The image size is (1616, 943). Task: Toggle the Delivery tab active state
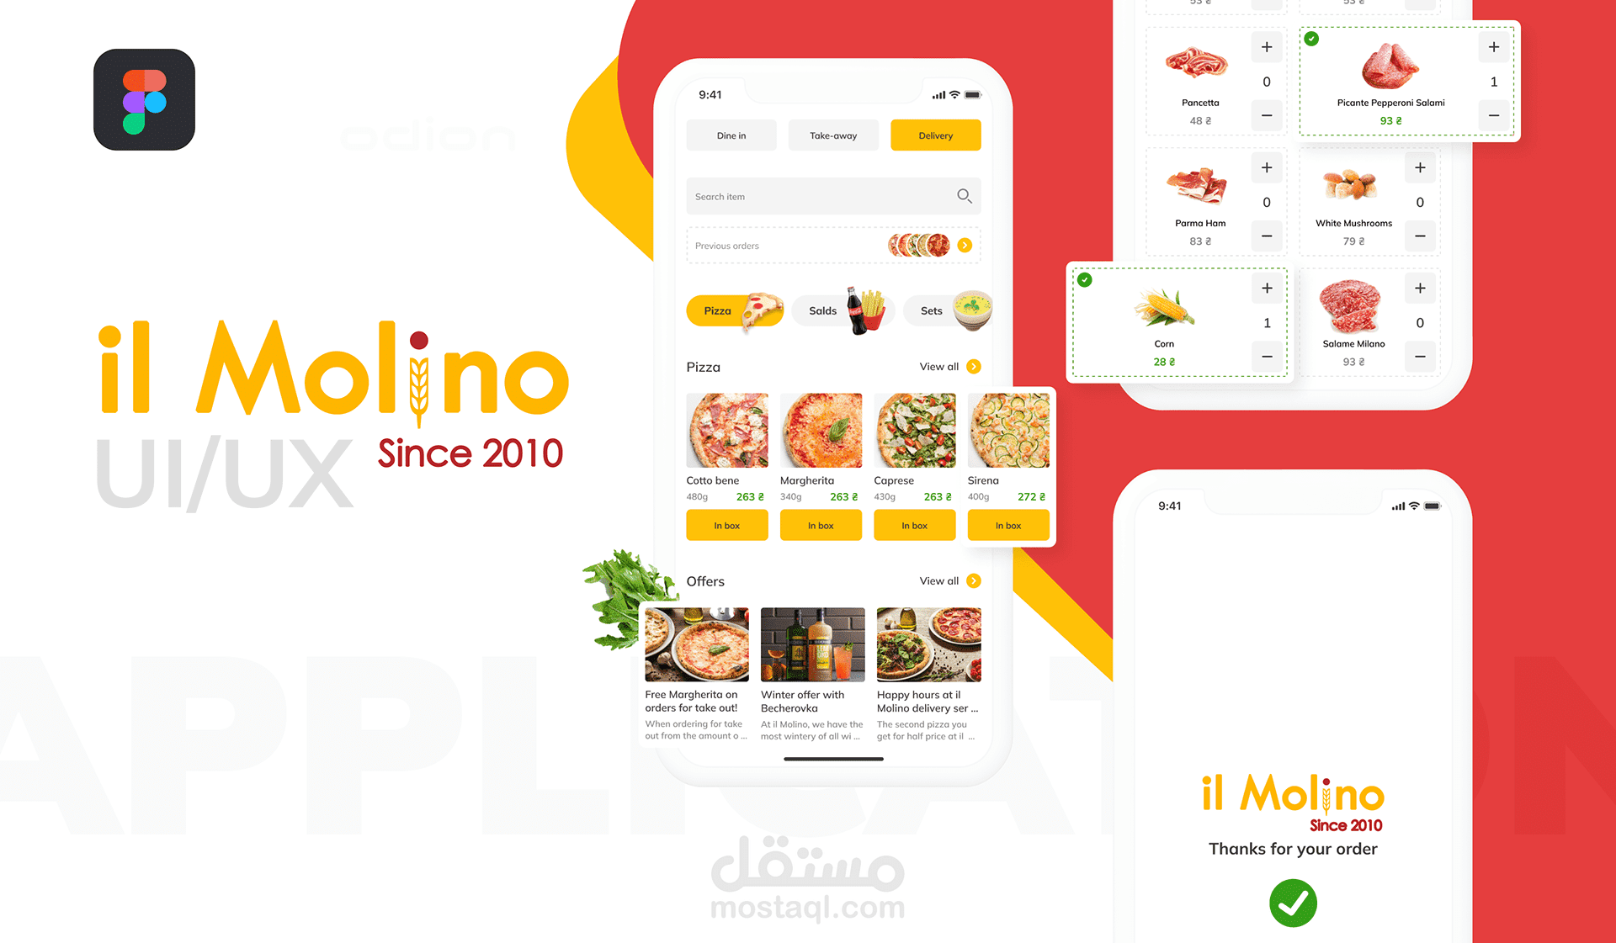tap(933, 135)
